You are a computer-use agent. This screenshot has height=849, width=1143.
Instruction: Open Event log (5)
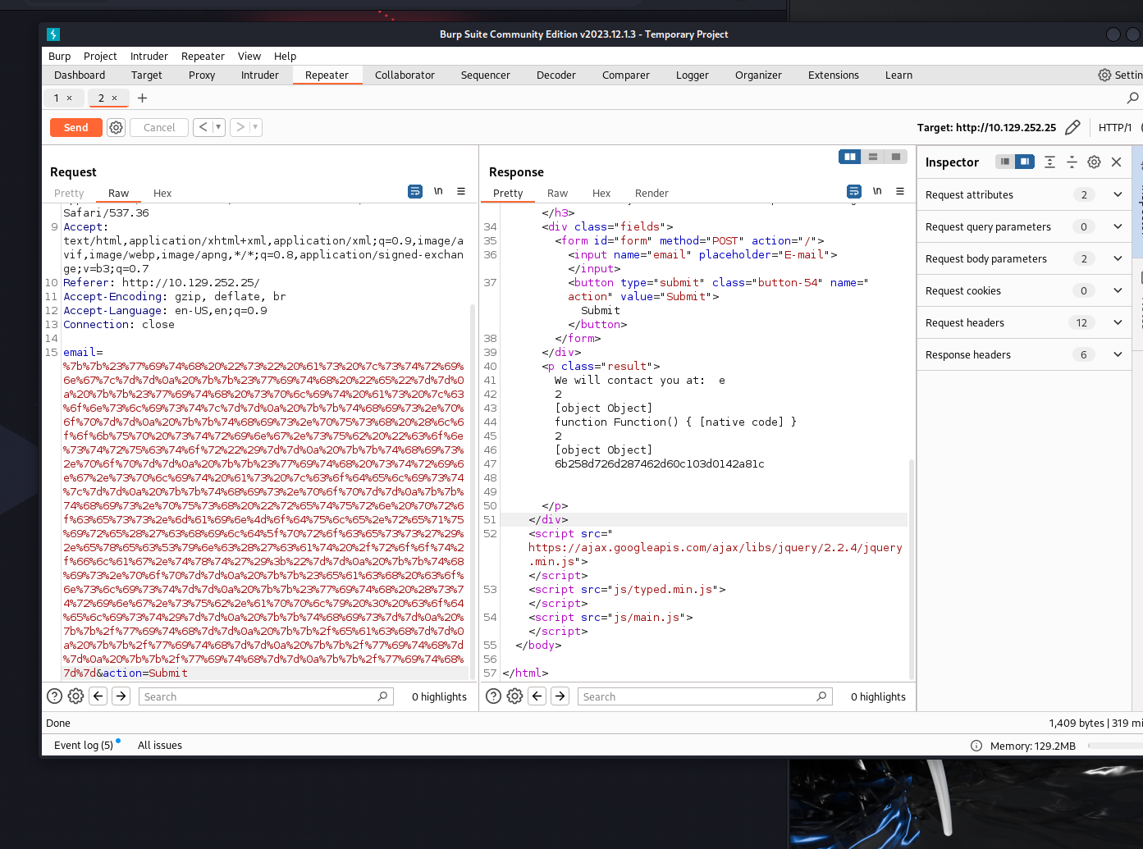(84, 746)
